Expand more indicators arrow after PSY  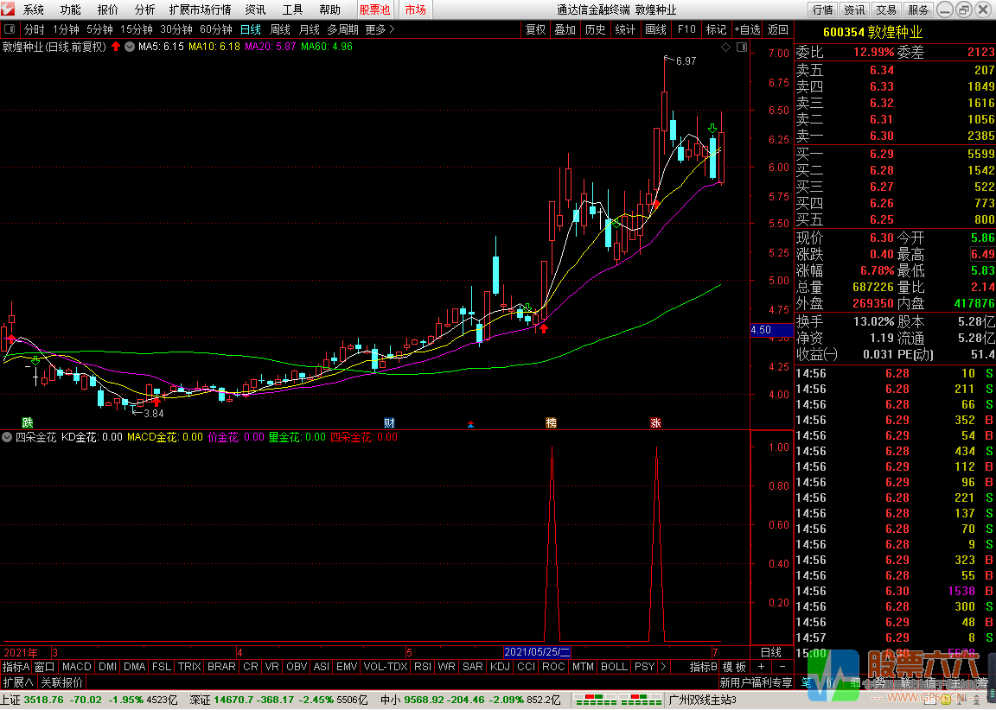[x=664, y=666]
